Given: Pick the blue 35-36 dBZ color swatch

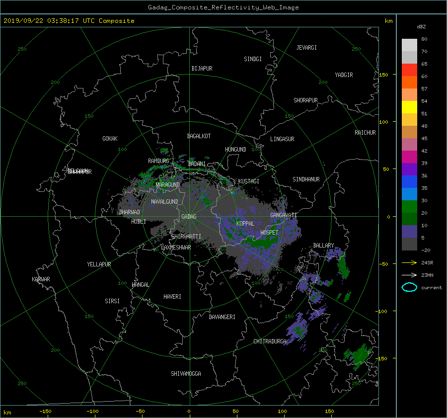Looking at the screenshot, I should pyautogui.click(x=409, y=182).
